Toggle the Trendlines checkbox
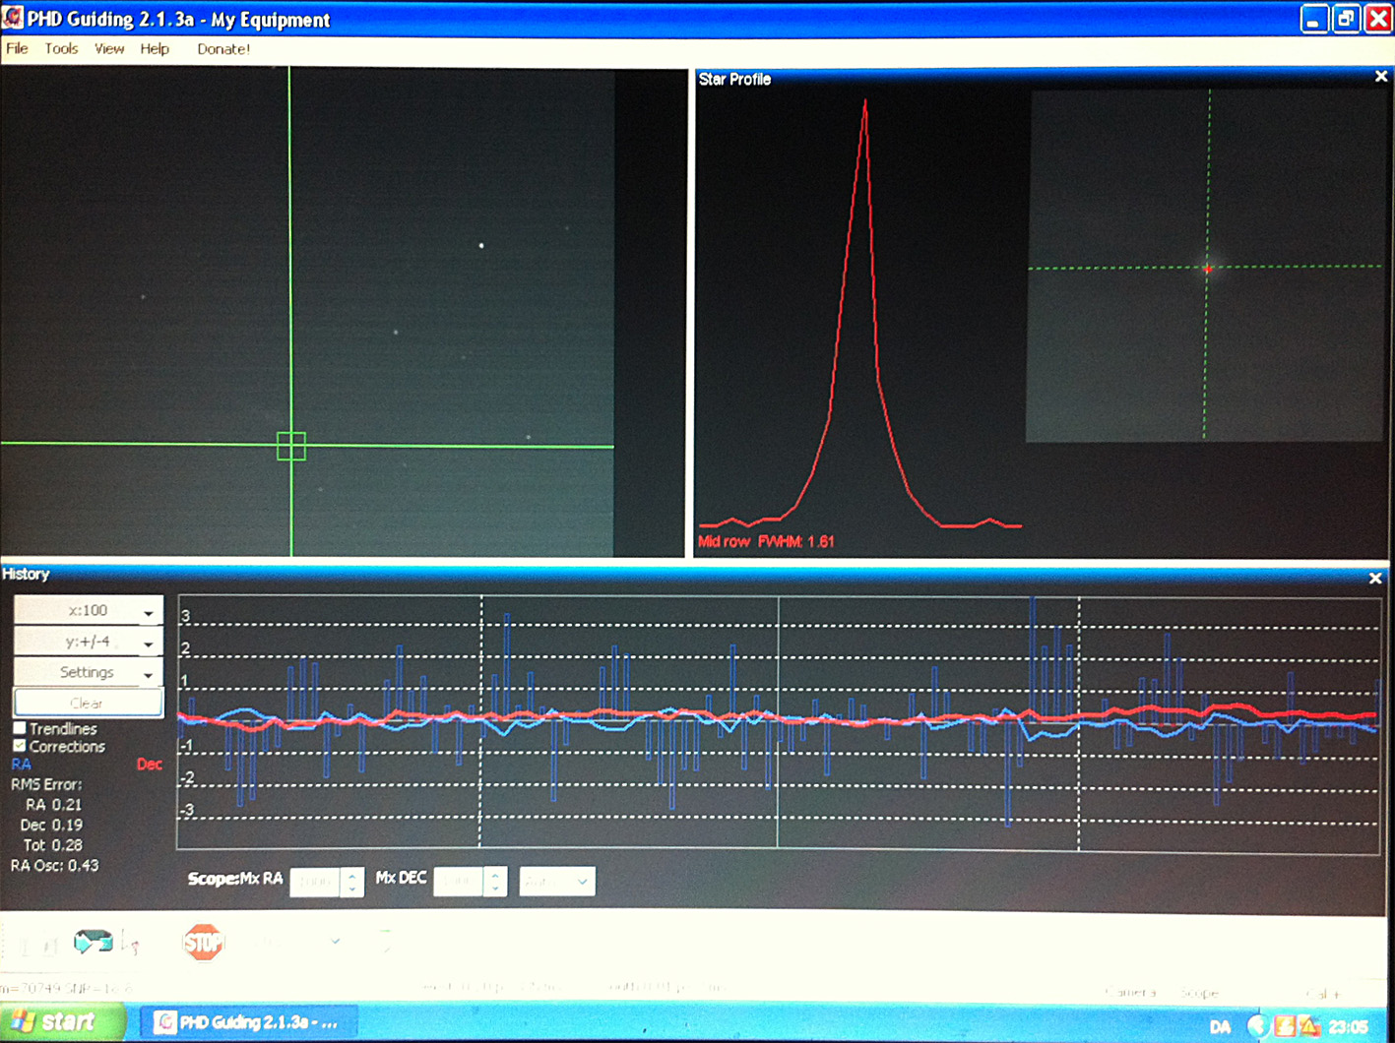Image resolution: width=1395 pixels, height=1043 pixels. click(20, 729)
